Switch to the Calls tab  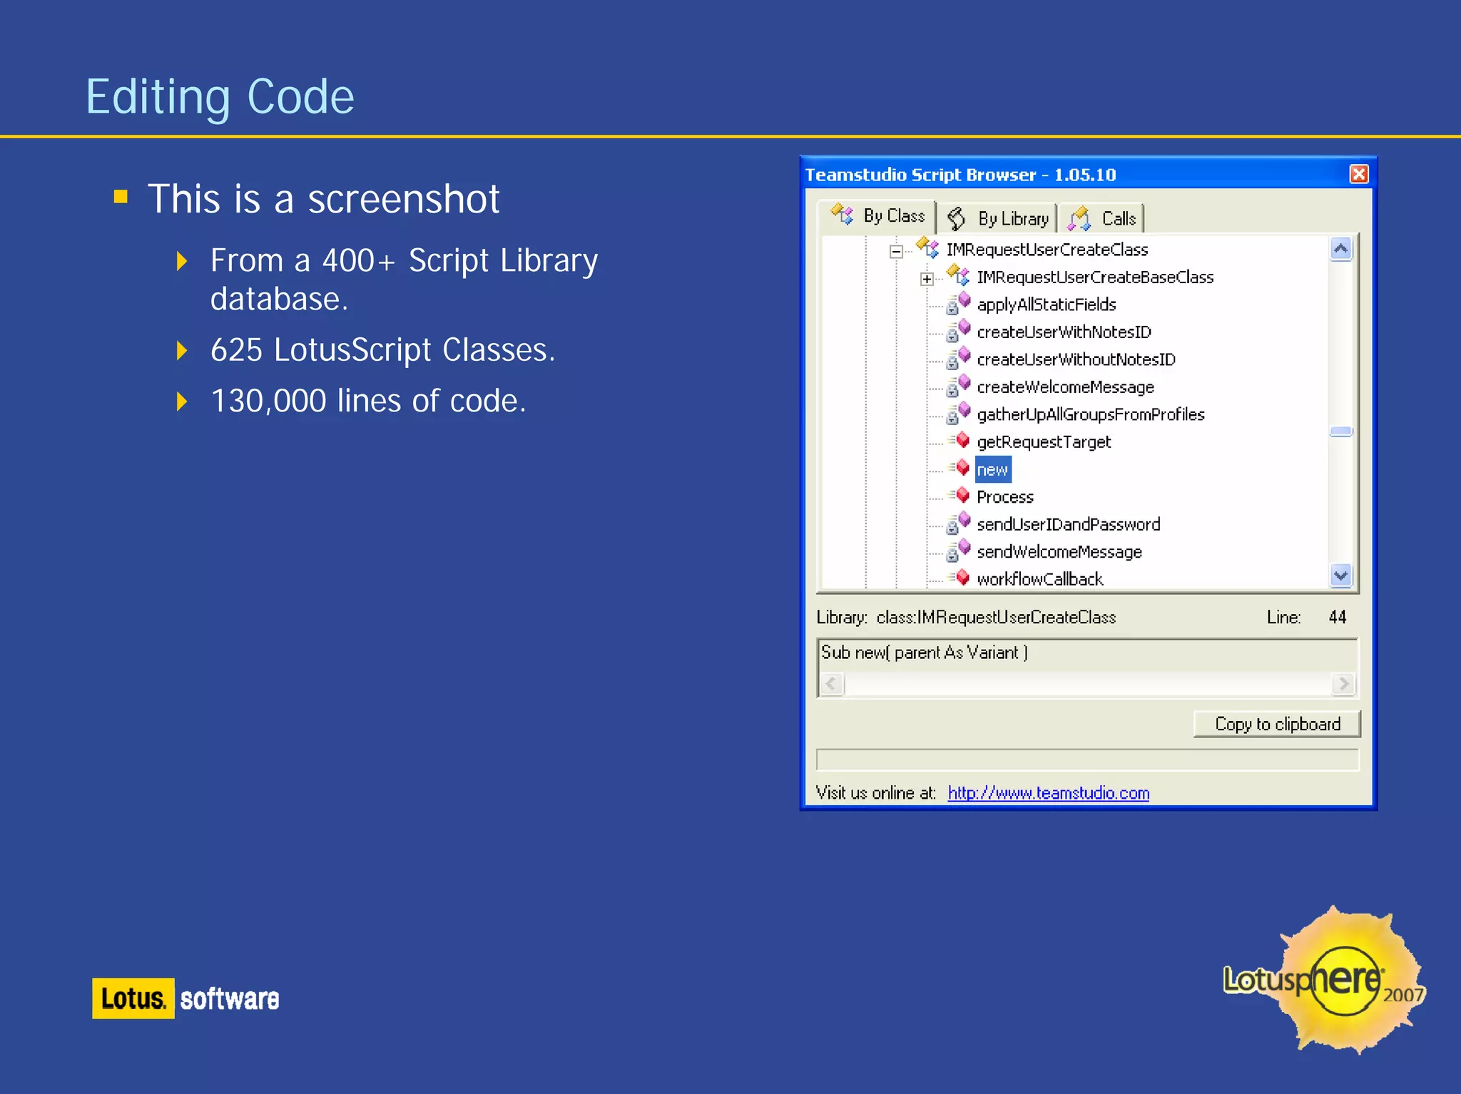pos(1101,219)
